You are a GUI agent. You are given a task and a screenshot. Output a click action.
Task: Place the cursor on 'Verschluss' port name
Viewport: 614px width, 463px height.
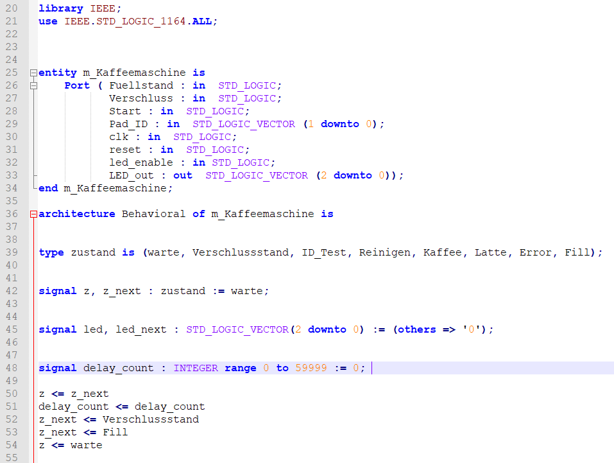[141, 98]
